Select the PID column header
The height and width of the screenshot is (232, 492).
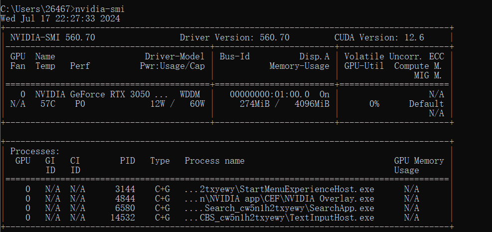[x=128, y=161]
